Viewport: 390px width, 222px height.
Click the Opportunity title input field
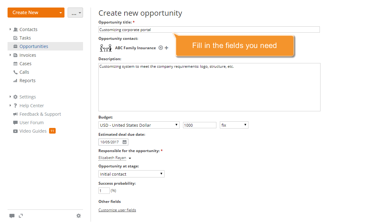pos(209,30)
